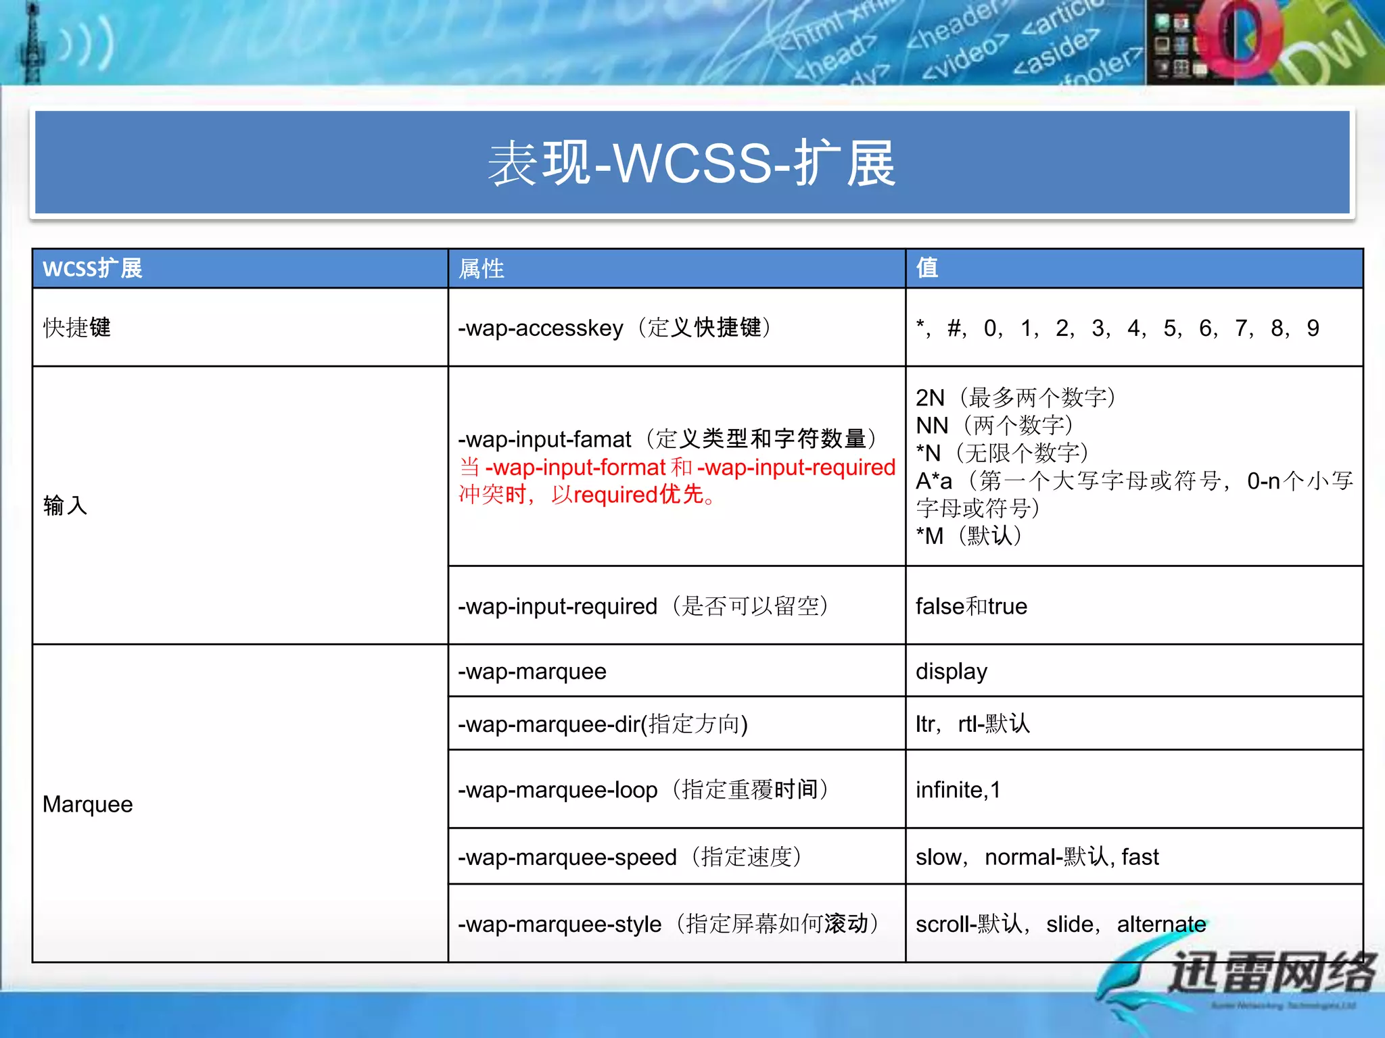The height and width of the screenshot is (1038, 1385).
Task: Click the -wap-marquee-speed property cell
Action: tap(677, 857)
